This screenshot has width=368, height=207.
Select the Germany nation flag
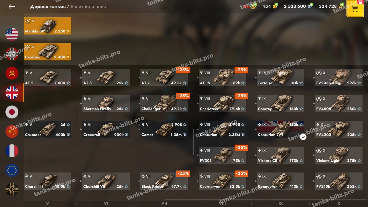[x=12, y=54]
